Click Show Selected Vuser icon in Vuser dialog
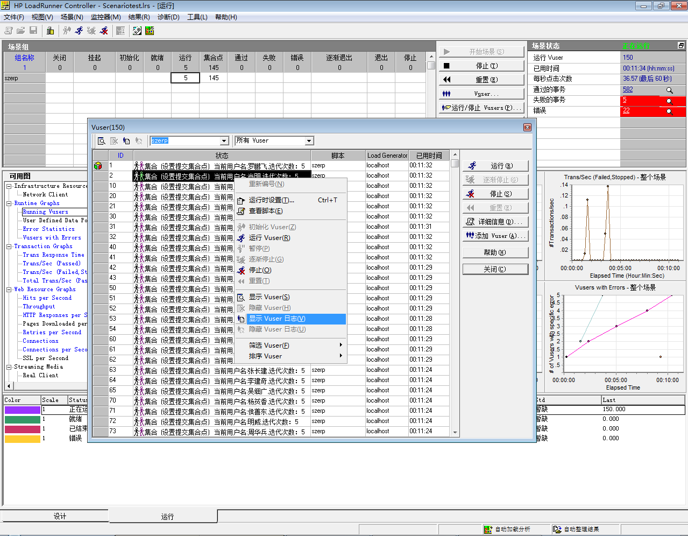The width and height of the screenshot is (688, 536). [x=101, y=141]
